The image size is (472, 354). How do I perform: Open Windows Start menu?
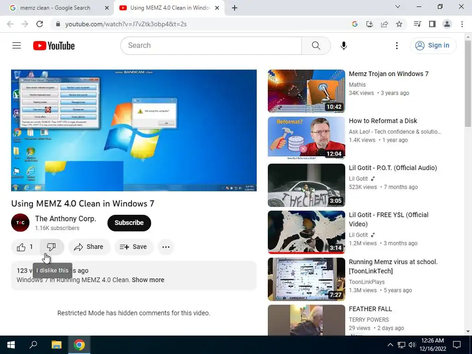click(x=11, y=345)
